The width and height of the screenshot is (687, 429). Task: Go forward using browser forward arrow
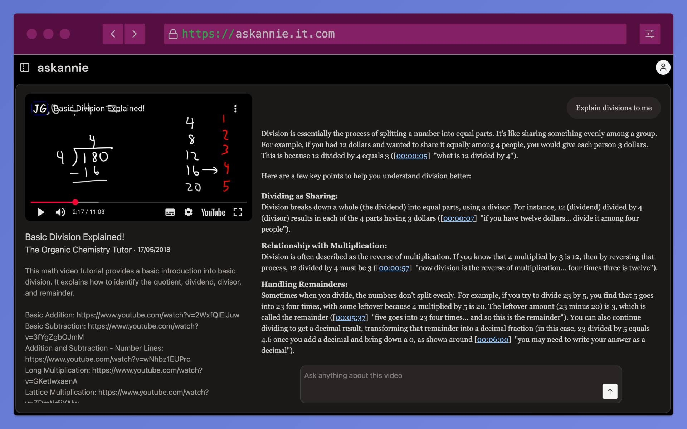tap(135, 34)
